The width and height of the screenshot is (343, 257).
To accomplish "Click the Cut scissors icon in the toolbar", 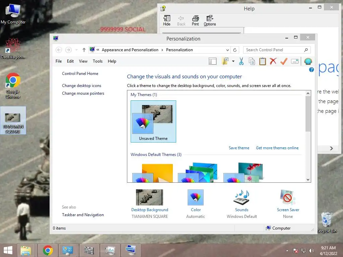I will (x=241, y=62).
